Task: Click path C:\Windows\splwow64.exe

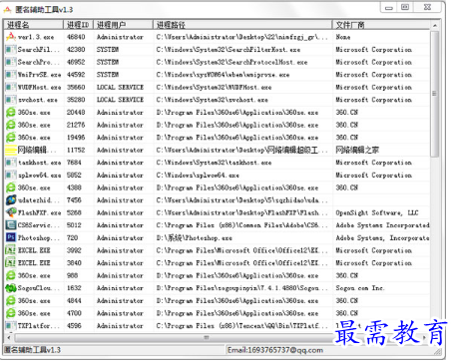Action: (x=198, y=176)
